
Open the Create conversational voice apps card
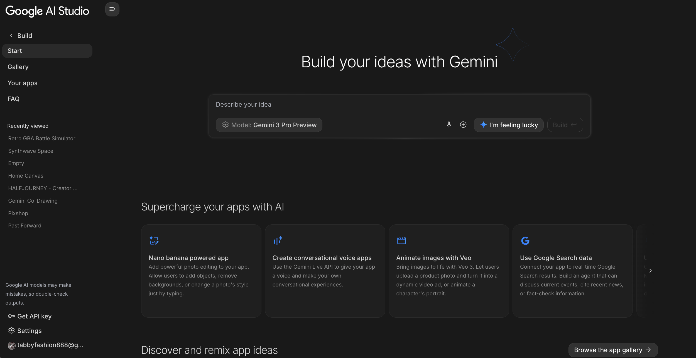click(325, 271)
